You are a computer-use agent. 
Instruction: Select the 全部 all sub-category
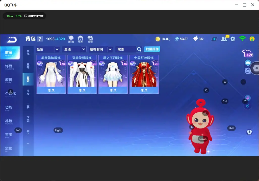click(28, 53)
